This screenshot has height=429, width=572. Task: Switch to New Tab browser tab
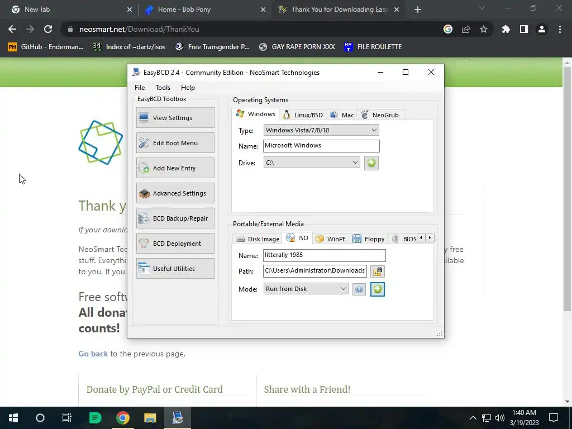point(69,9)
